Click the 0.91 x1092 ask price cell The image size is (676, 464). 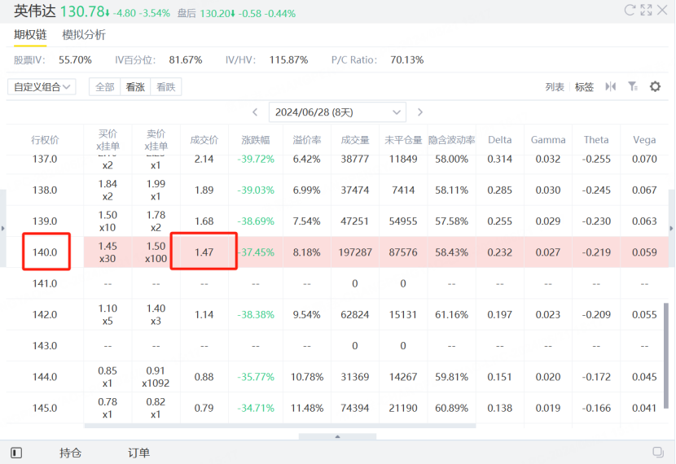click(156, 377)
